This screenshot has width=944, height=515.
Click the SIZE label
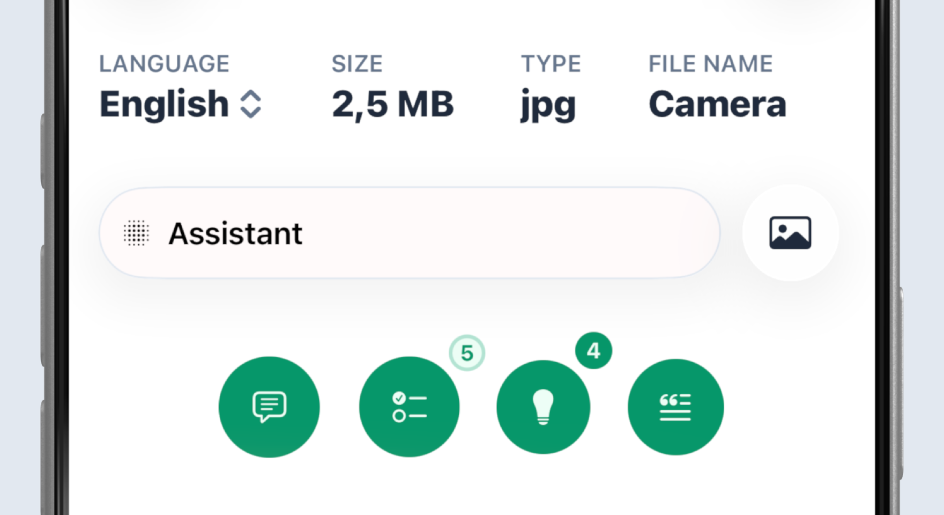[x=357, y=64]
